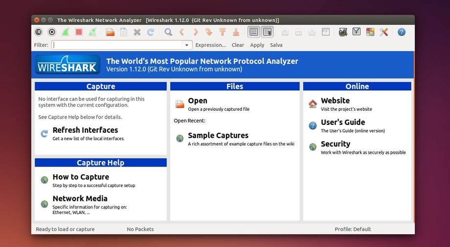Open the capture interfaces list icon
Viewport: 450px width, 247px height.
39,32
